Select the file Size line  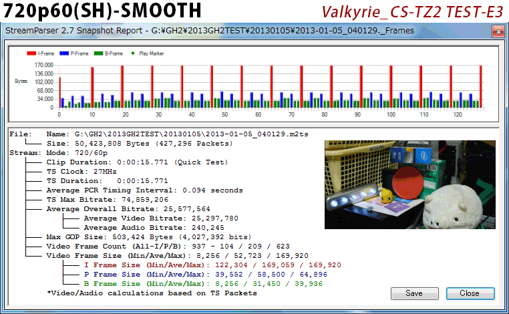140,143
